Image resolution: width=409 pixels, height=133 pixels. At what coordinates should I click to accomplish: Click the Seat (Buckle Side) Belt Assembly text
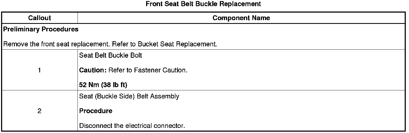click(129, 96)
